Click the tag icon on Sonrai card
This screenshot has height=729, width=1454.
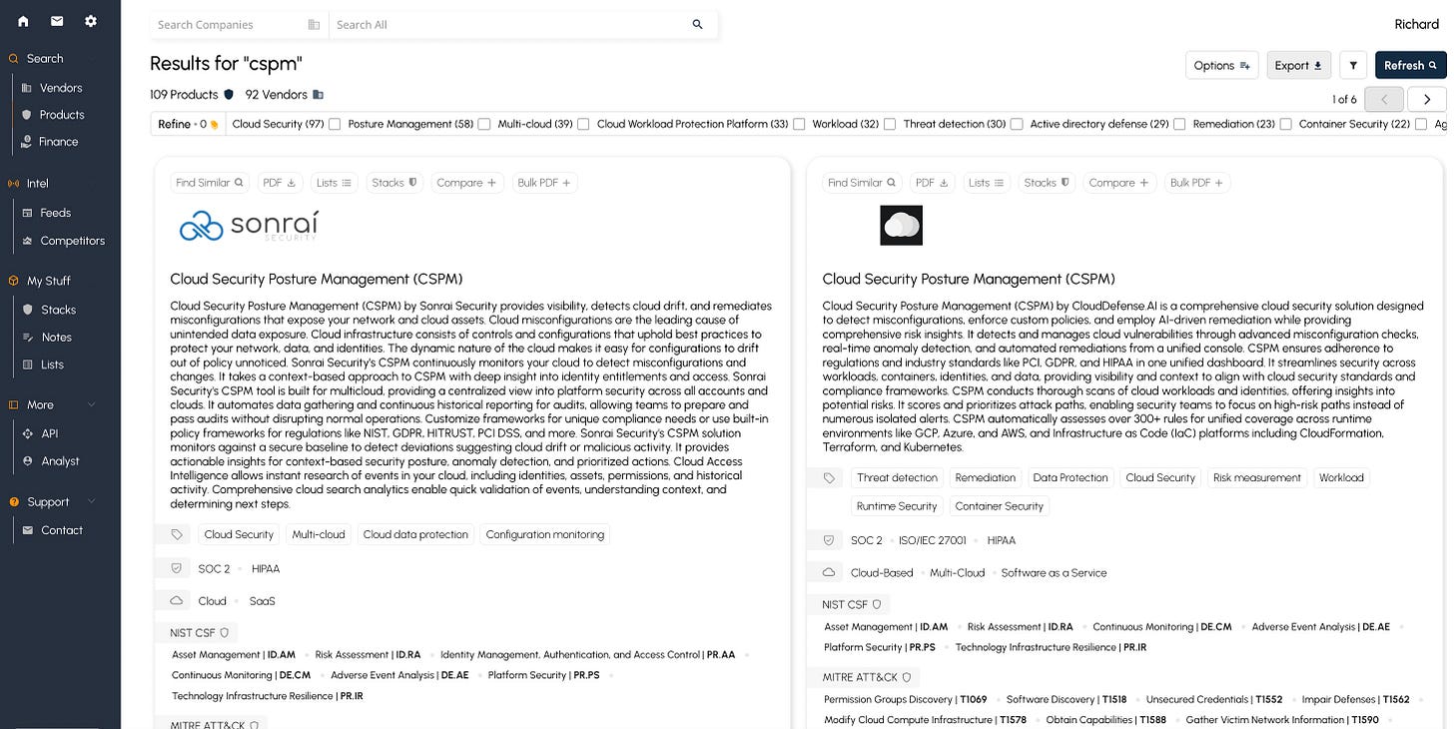click(177, 535)
